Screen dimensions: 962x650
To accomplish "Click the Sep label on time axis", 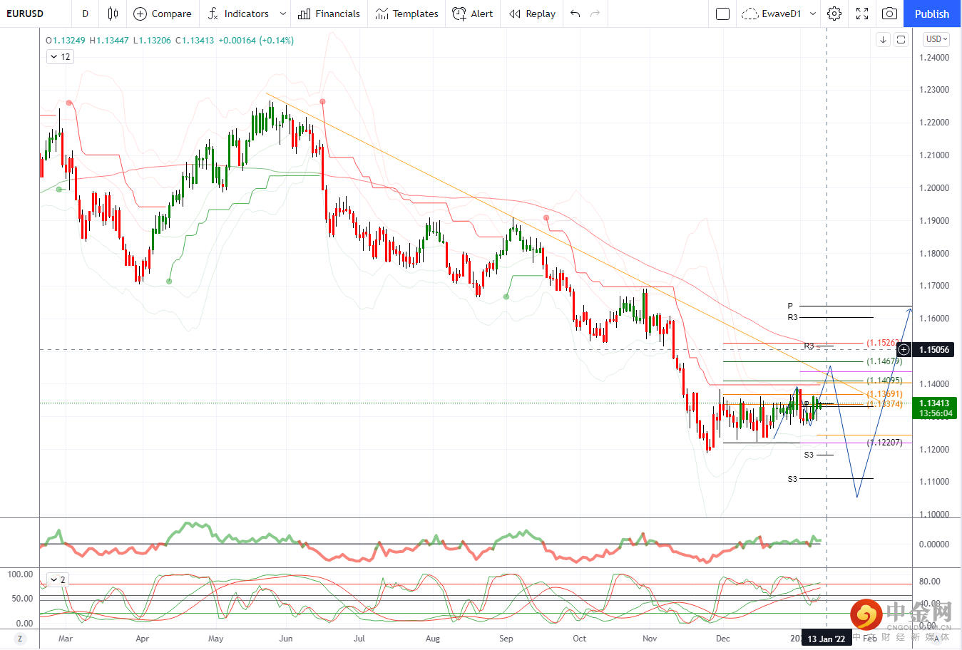I will pos(506,639).
